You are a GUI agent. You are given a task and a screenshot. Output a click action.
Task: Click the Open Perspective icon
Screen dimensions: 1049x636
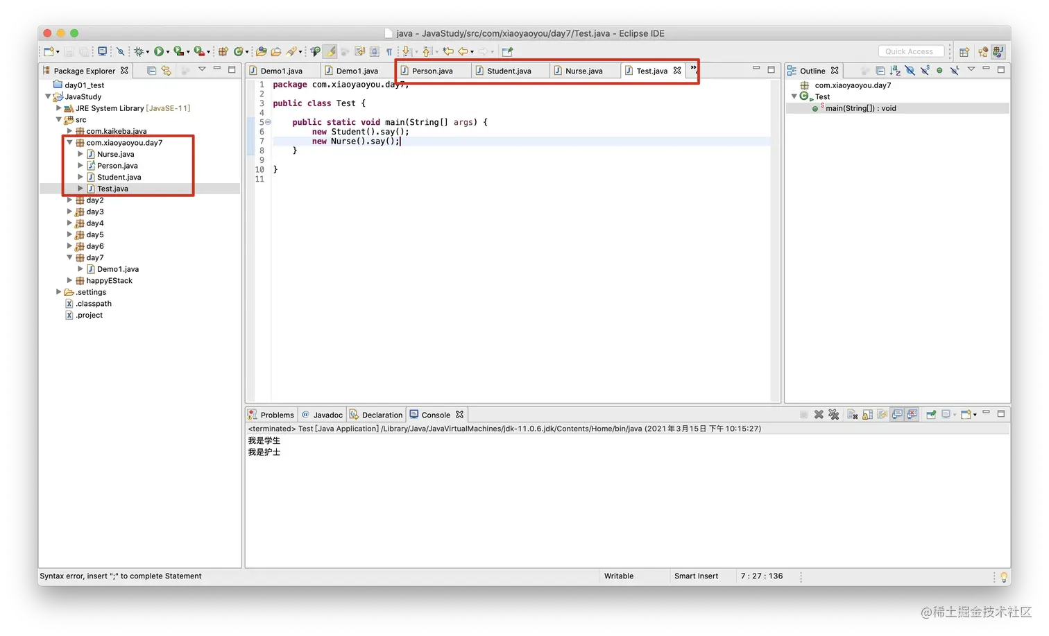point(964,51)
